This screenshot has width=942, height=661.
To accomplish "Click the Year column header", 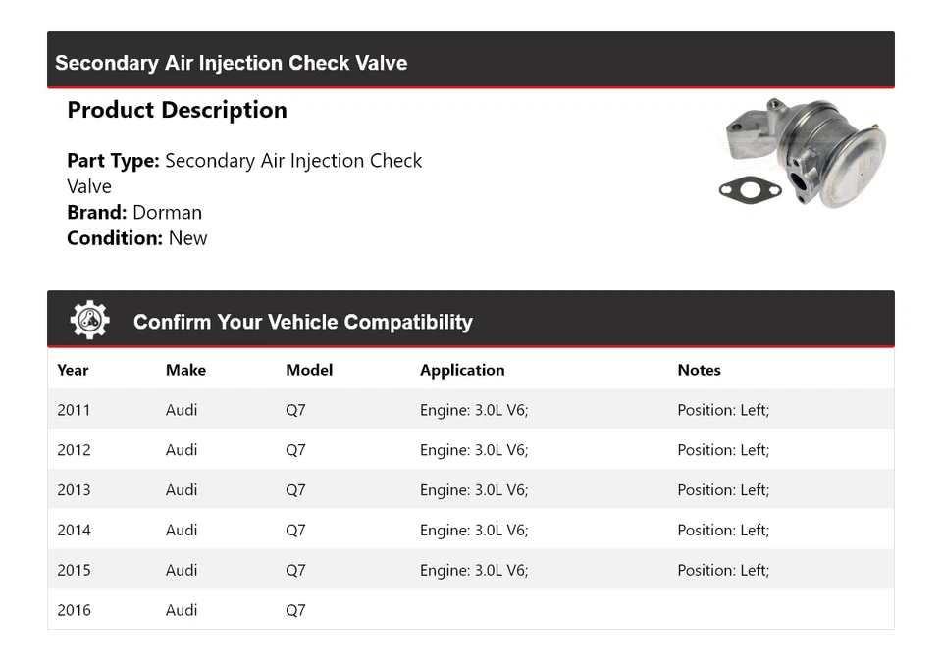I will pos(73,370).
